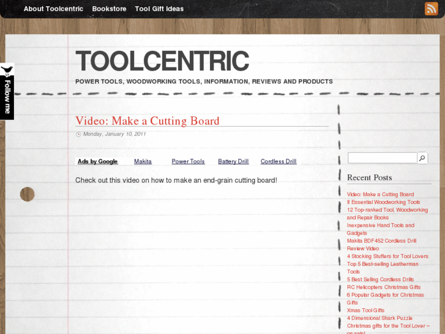
Task: Go to the Bookstore page
Action: click(110, 9)
